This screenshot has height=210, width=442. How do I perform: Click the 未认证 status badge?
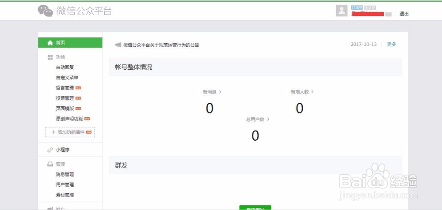pos(370,7)
